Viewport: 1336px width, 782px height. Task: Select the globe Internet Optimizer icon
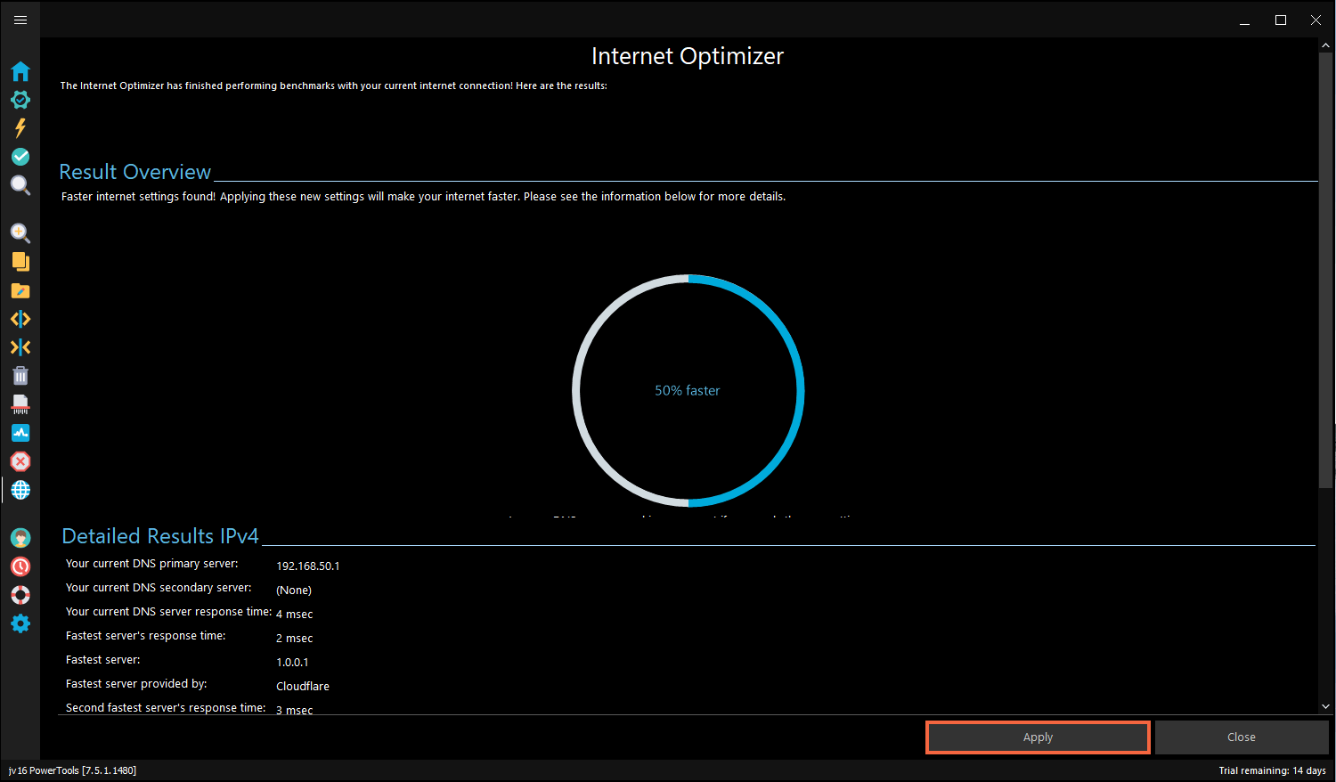(20, 490)
